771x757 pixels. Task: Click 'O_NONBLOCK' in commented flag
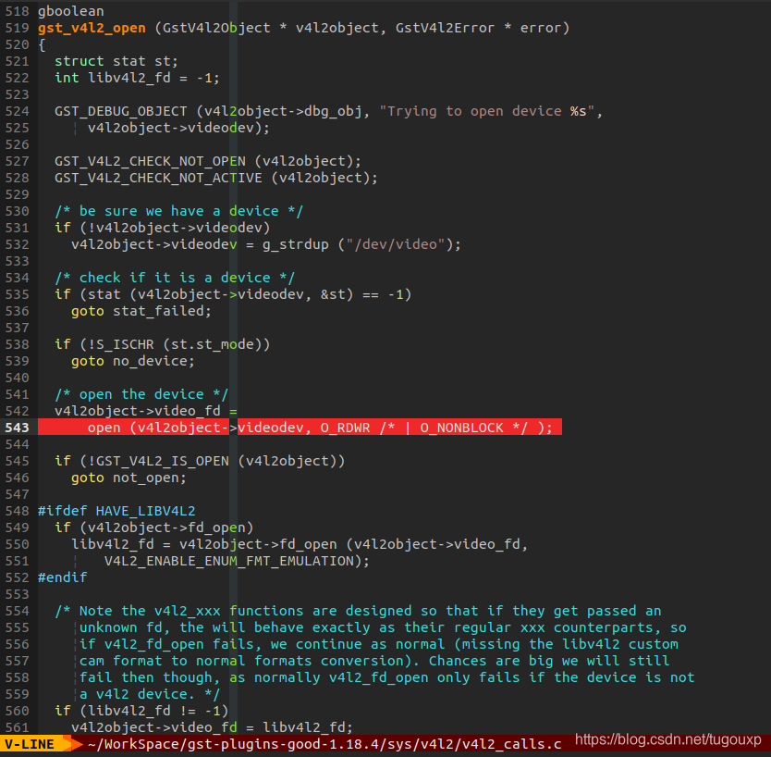(461, 428)
